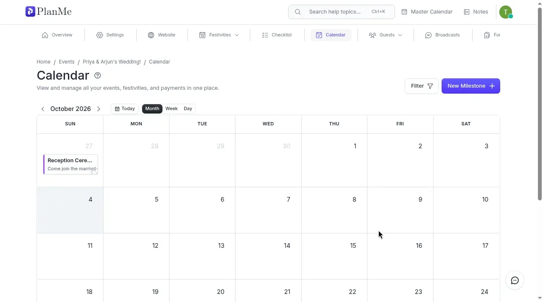Go to the Settings tab
The height and width of the screenshot is (302, 543).
coord(110,35)
